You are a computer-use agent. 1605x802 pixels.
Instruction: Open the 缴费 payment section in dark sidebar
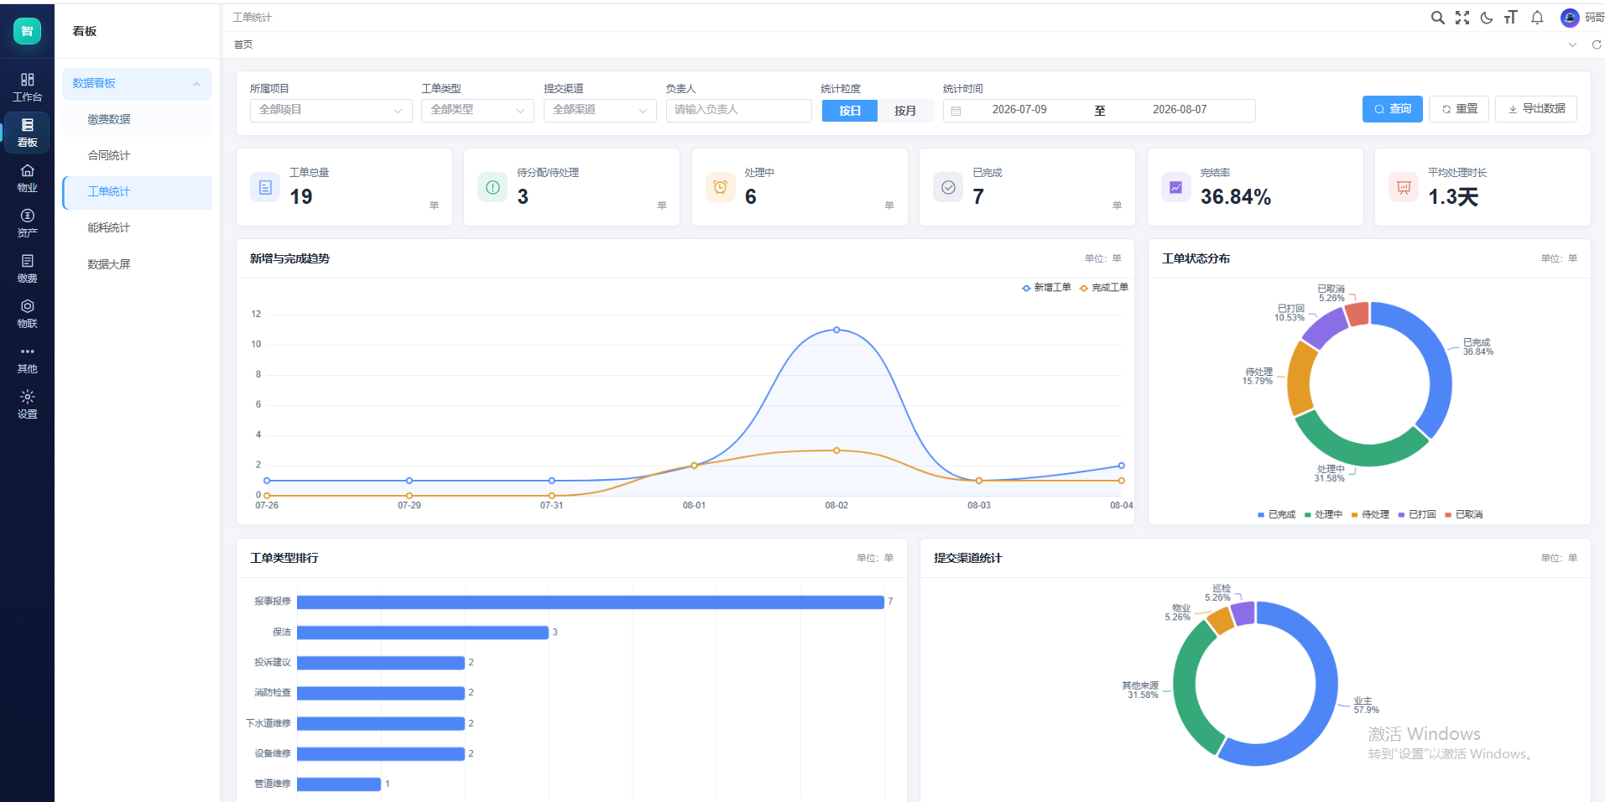coord(27,268)
